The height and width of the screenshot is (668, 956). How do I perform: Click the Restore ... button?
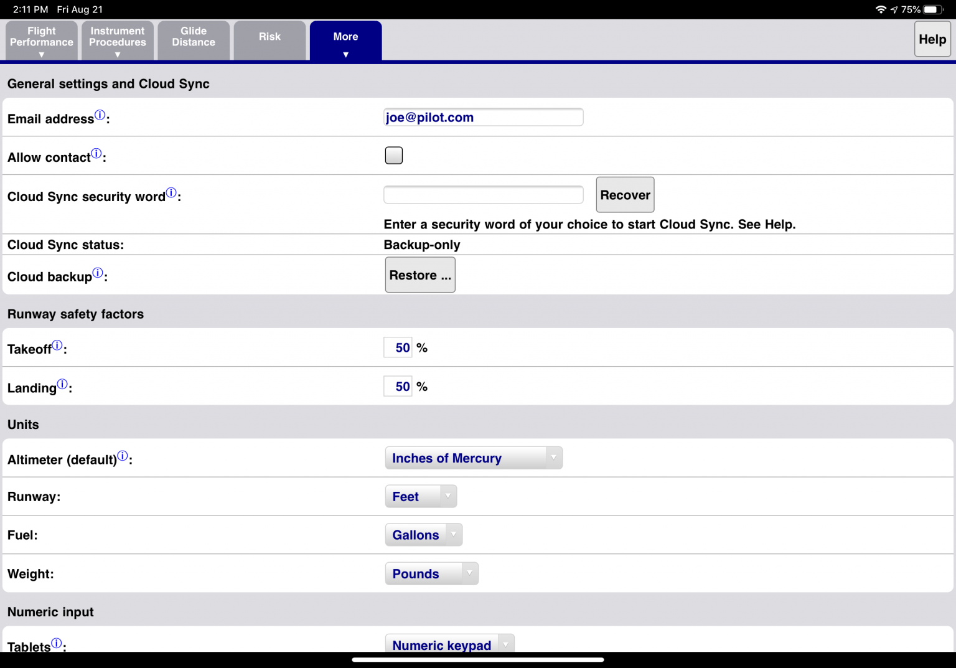pos(420,275)
